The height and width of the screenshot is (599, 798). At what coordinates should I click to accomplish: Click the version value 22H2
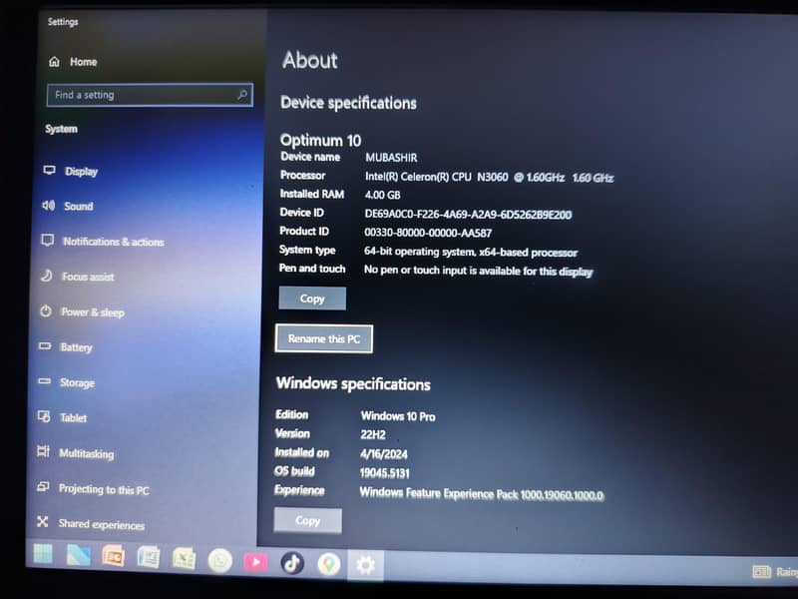click(x=373, y=434)
